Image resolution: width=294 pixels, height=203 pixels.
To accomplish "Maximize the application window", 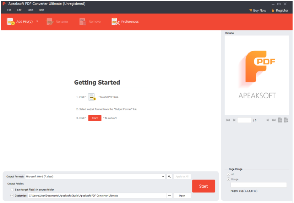I will (279, 4).
